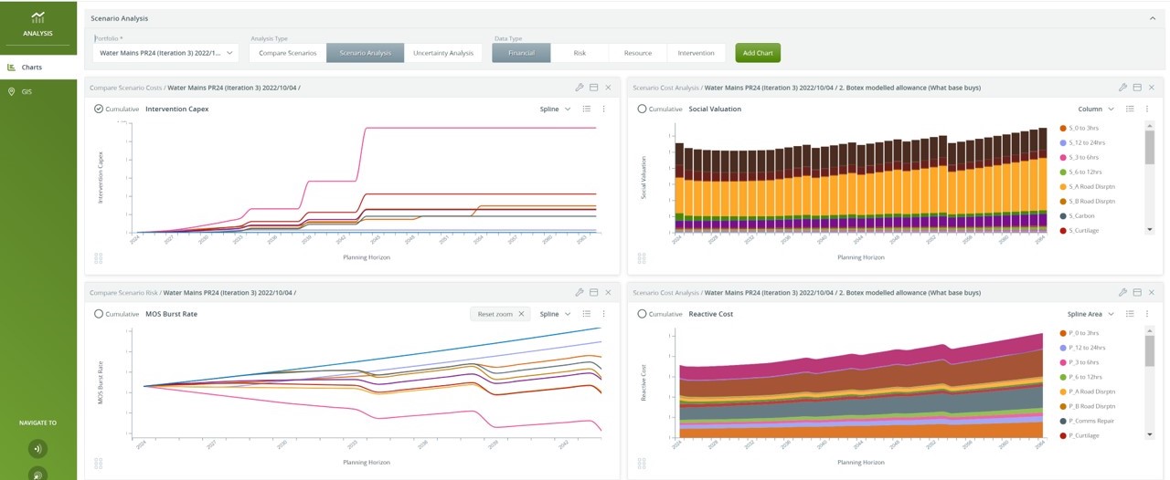Click the Add Chart button
The height and width of the screenshot is (480, 1170).
[758, 53]
